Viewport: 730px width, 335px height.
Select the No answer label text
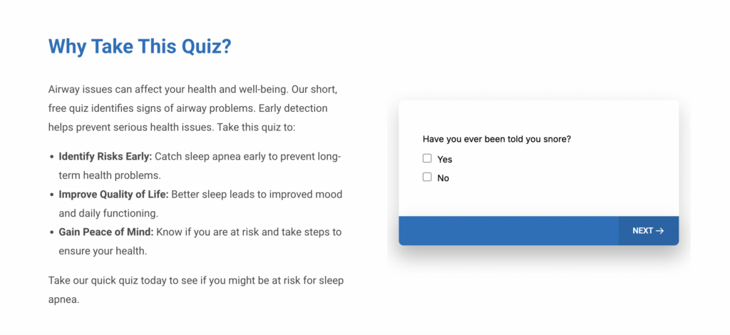point(443,178)
